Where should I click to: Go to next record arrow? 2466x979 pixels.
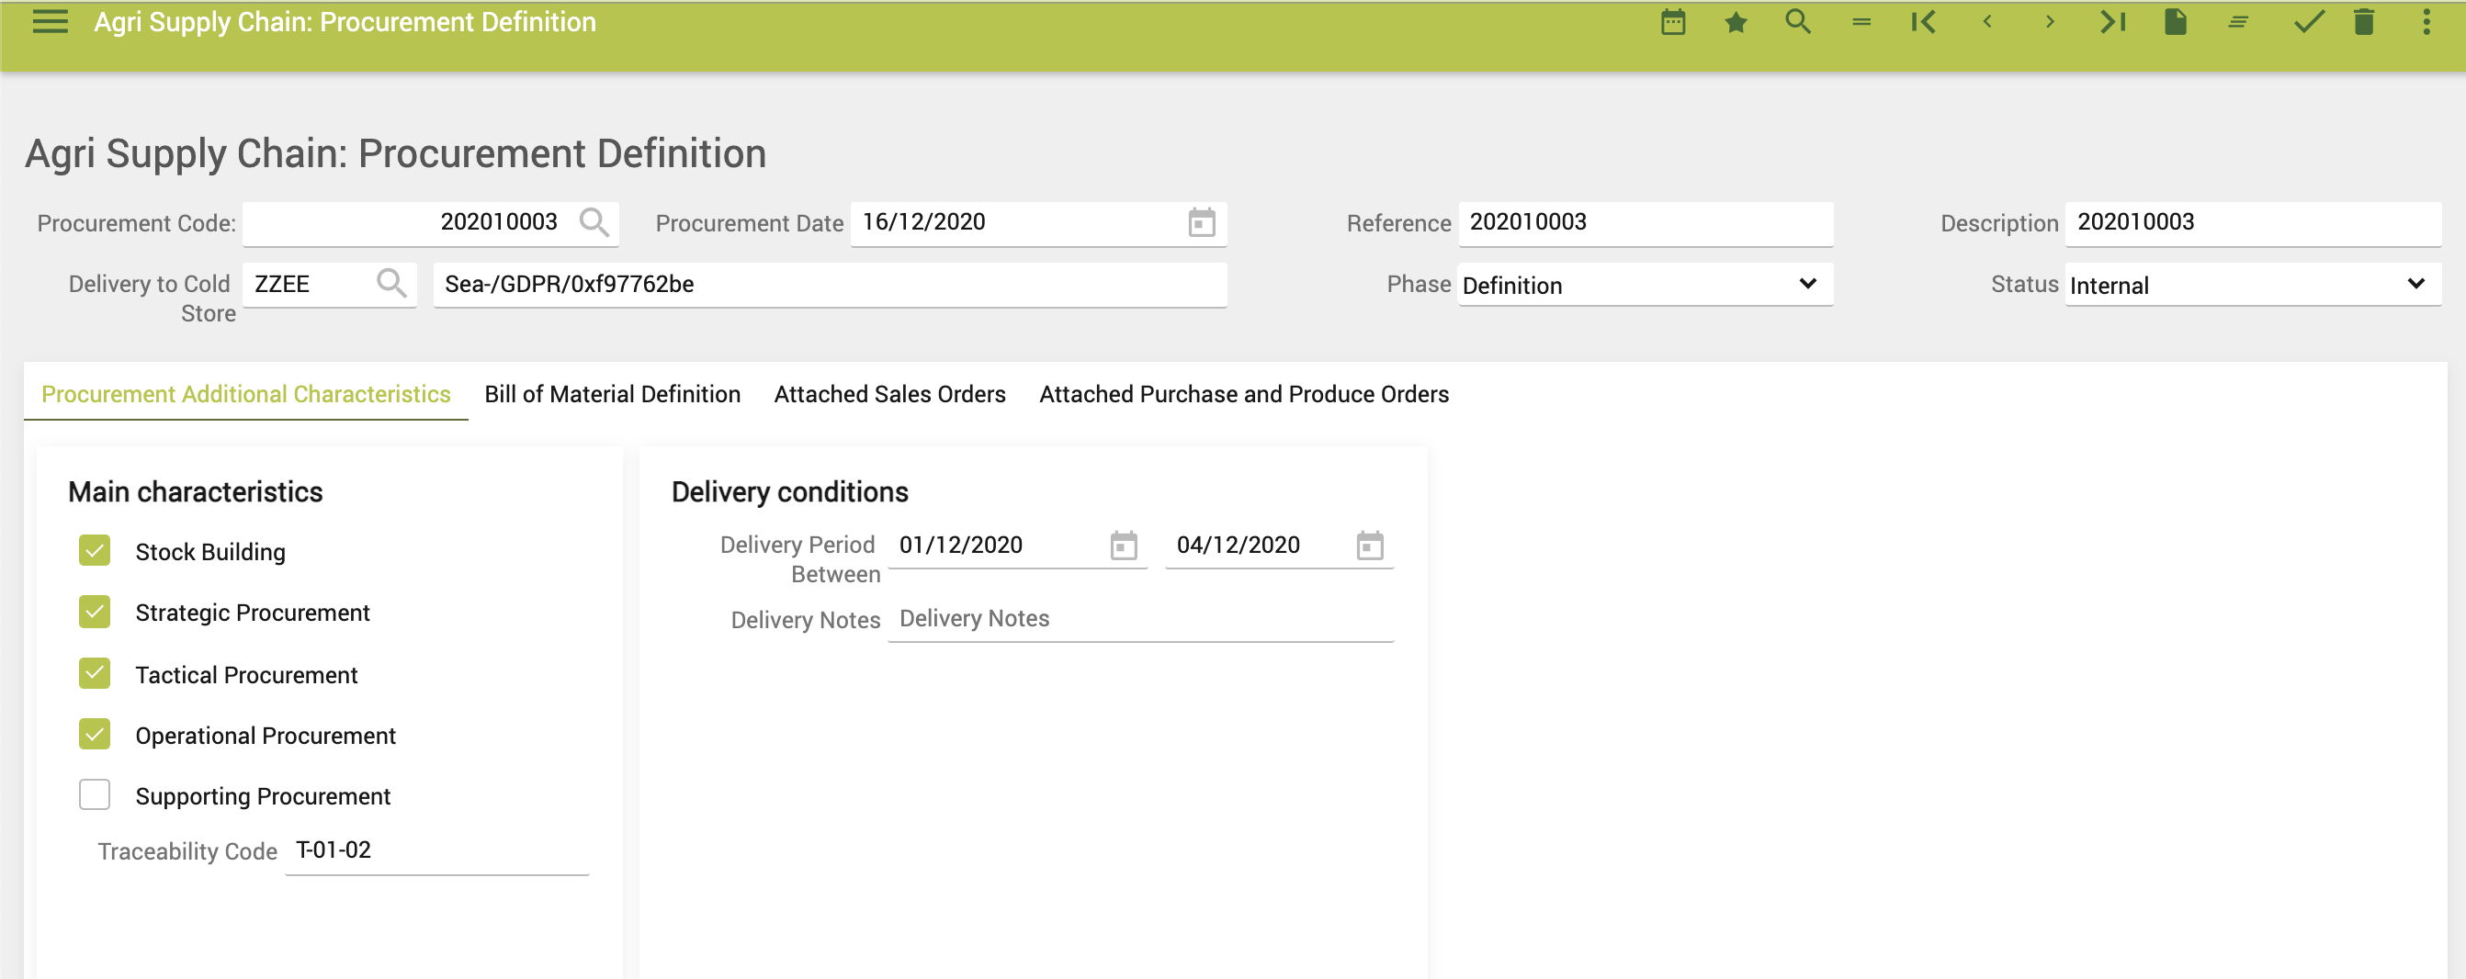pos(2050,22)
